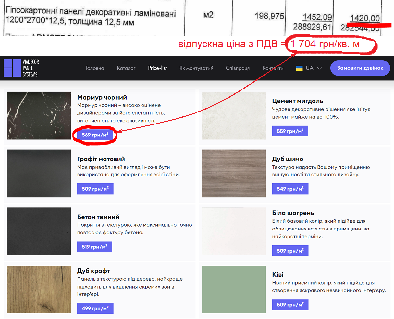Click the 569 грн/м² price button
The width and height of the screenshot is (394, 319).
(x=95, y=135)
